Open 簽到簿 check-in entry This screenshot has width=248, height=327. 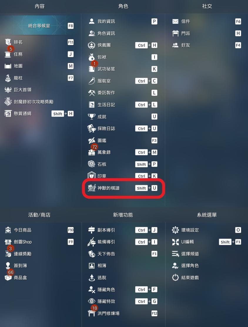click(39, 265)
